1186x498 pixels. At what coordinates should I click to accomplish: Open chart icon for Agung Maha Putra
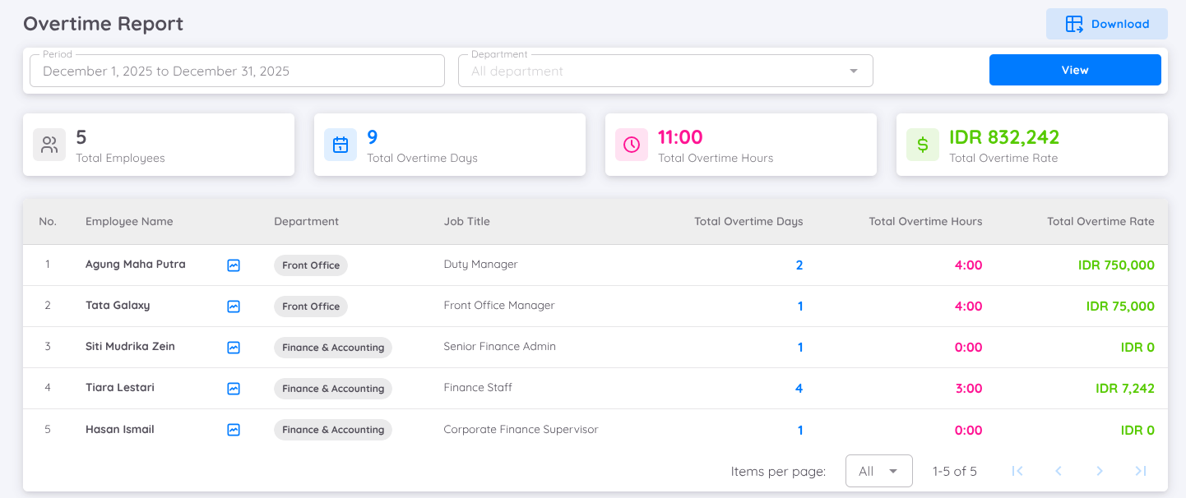[234, 265]
